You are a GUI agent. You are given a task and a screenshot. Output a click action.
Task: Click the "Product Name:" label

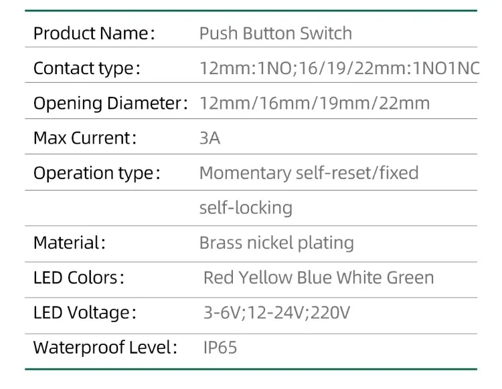coord(94,33)
